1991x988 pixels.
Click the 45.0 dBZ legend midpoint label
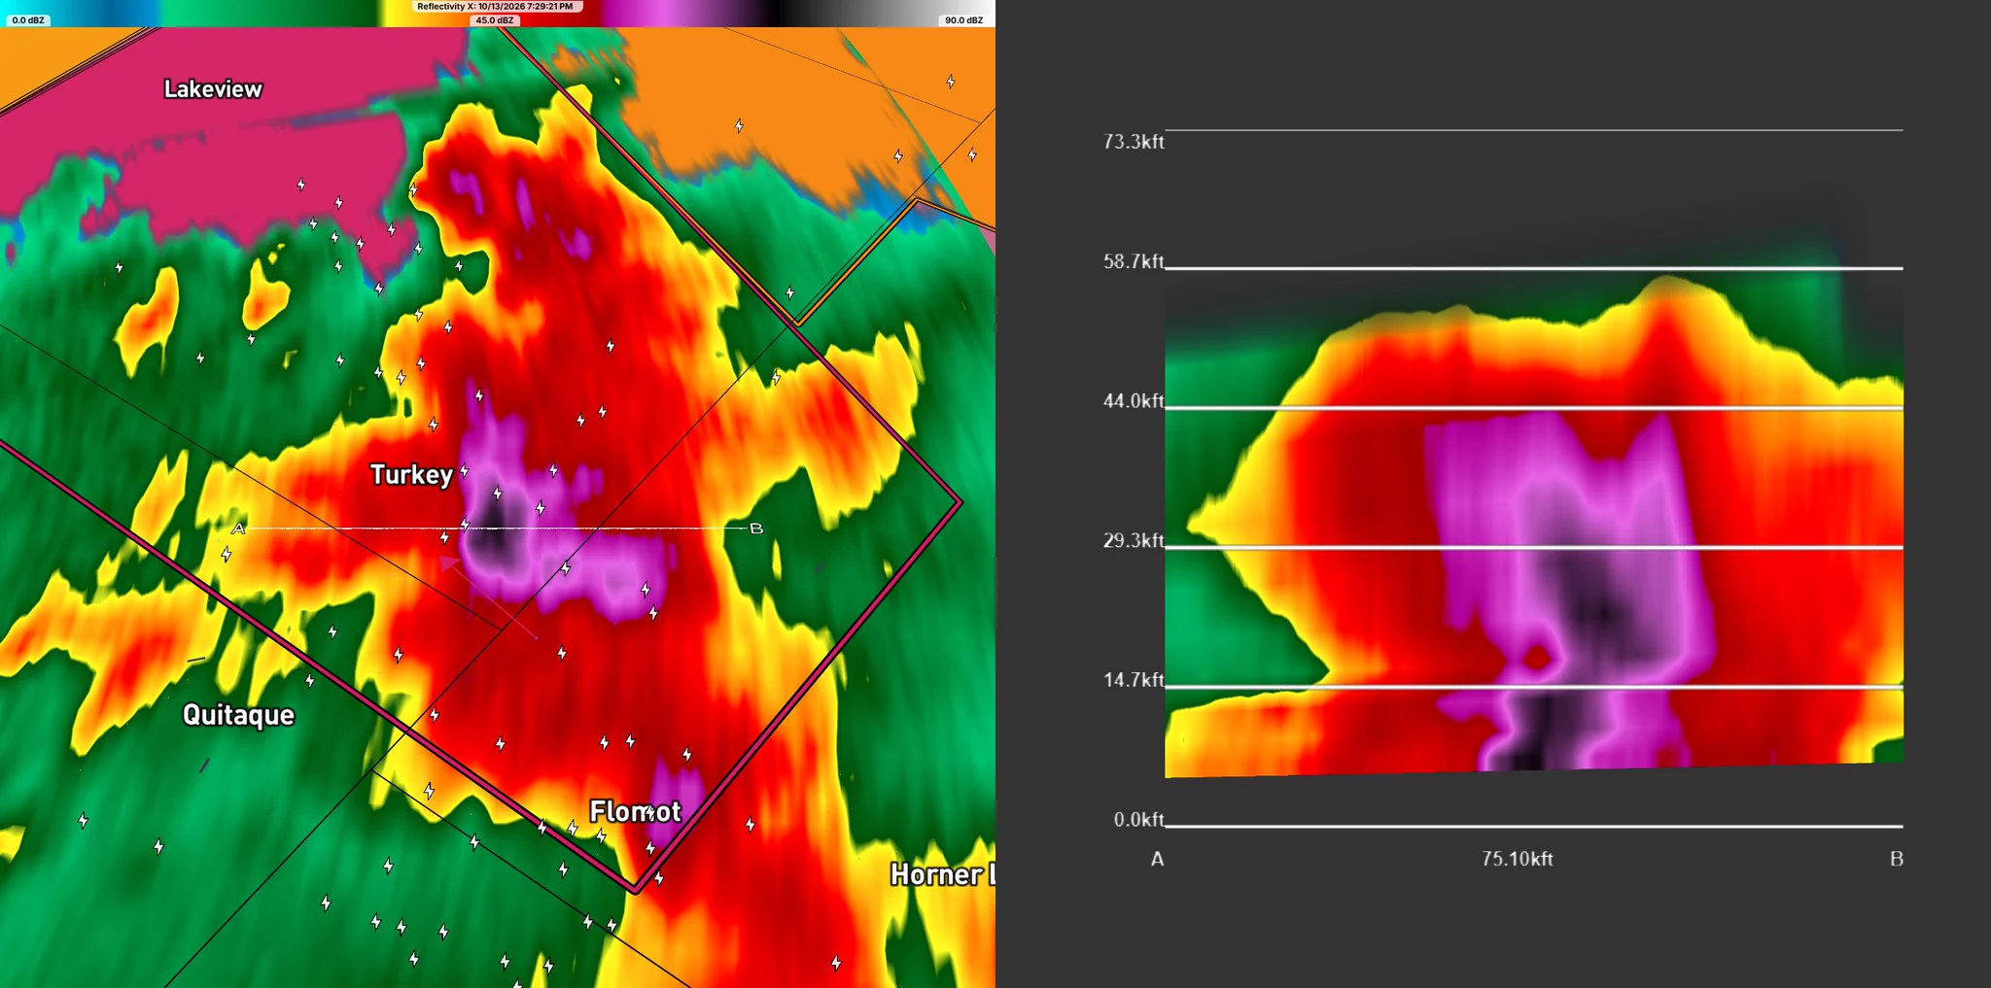495,19
